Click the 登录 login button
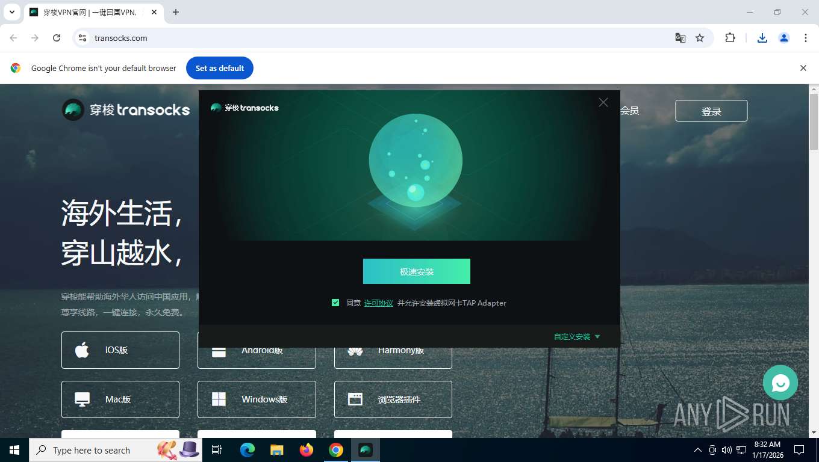Viewport: 819px width, 462px height. [711, 111]
